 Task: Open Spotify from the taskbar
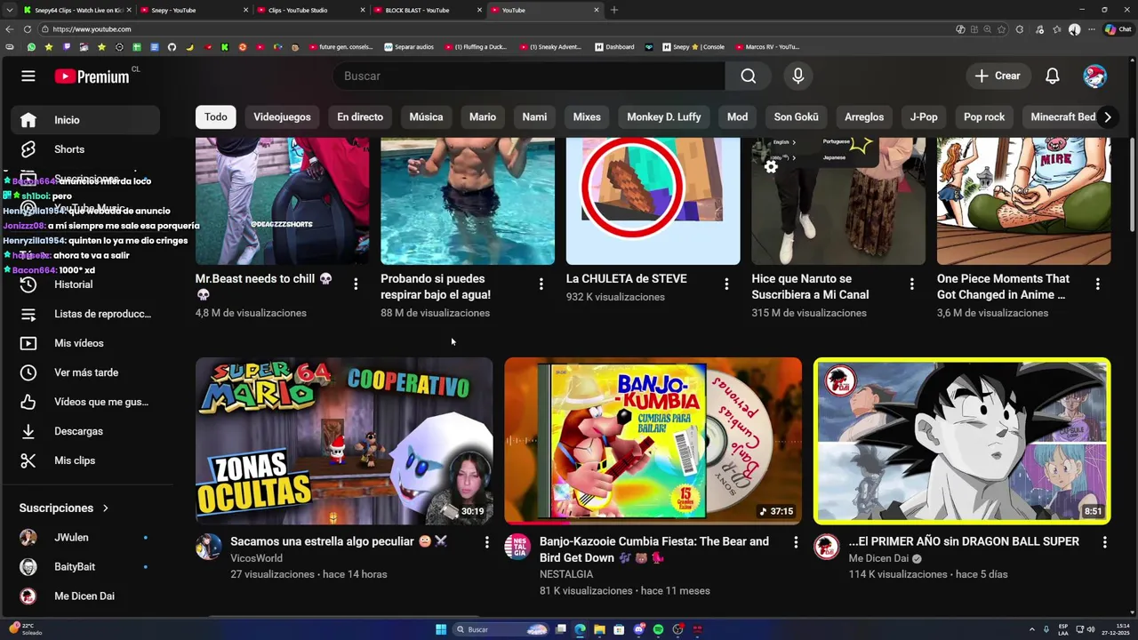[x=658, y=629]
